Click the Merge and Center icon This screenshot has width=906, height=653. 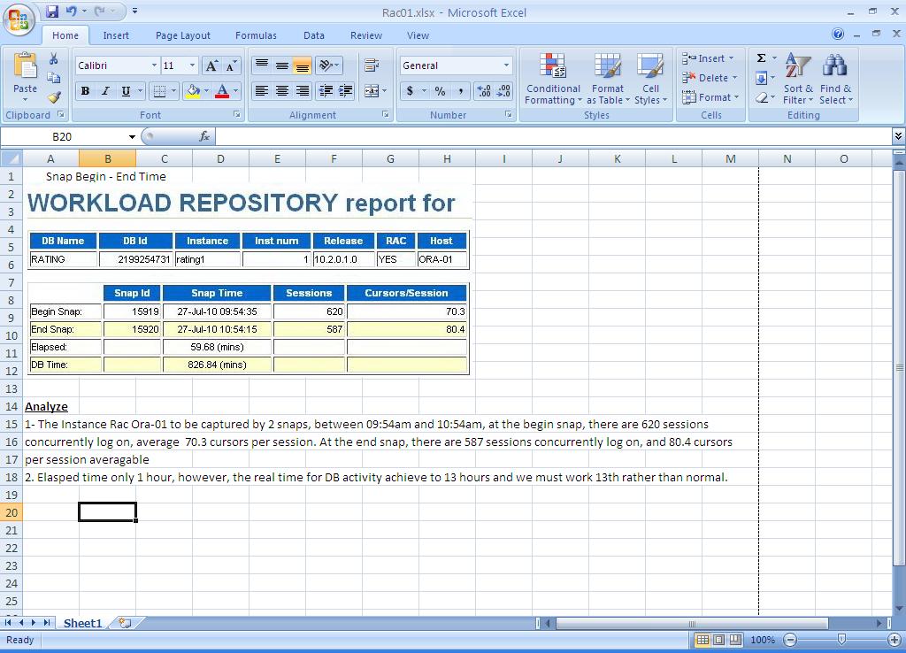[372, 91]
